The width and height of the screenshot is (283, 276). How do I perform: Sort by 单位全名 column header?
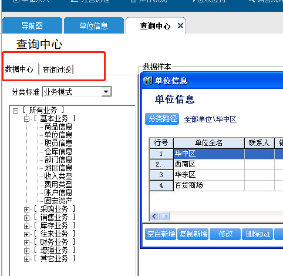[209, 143]
